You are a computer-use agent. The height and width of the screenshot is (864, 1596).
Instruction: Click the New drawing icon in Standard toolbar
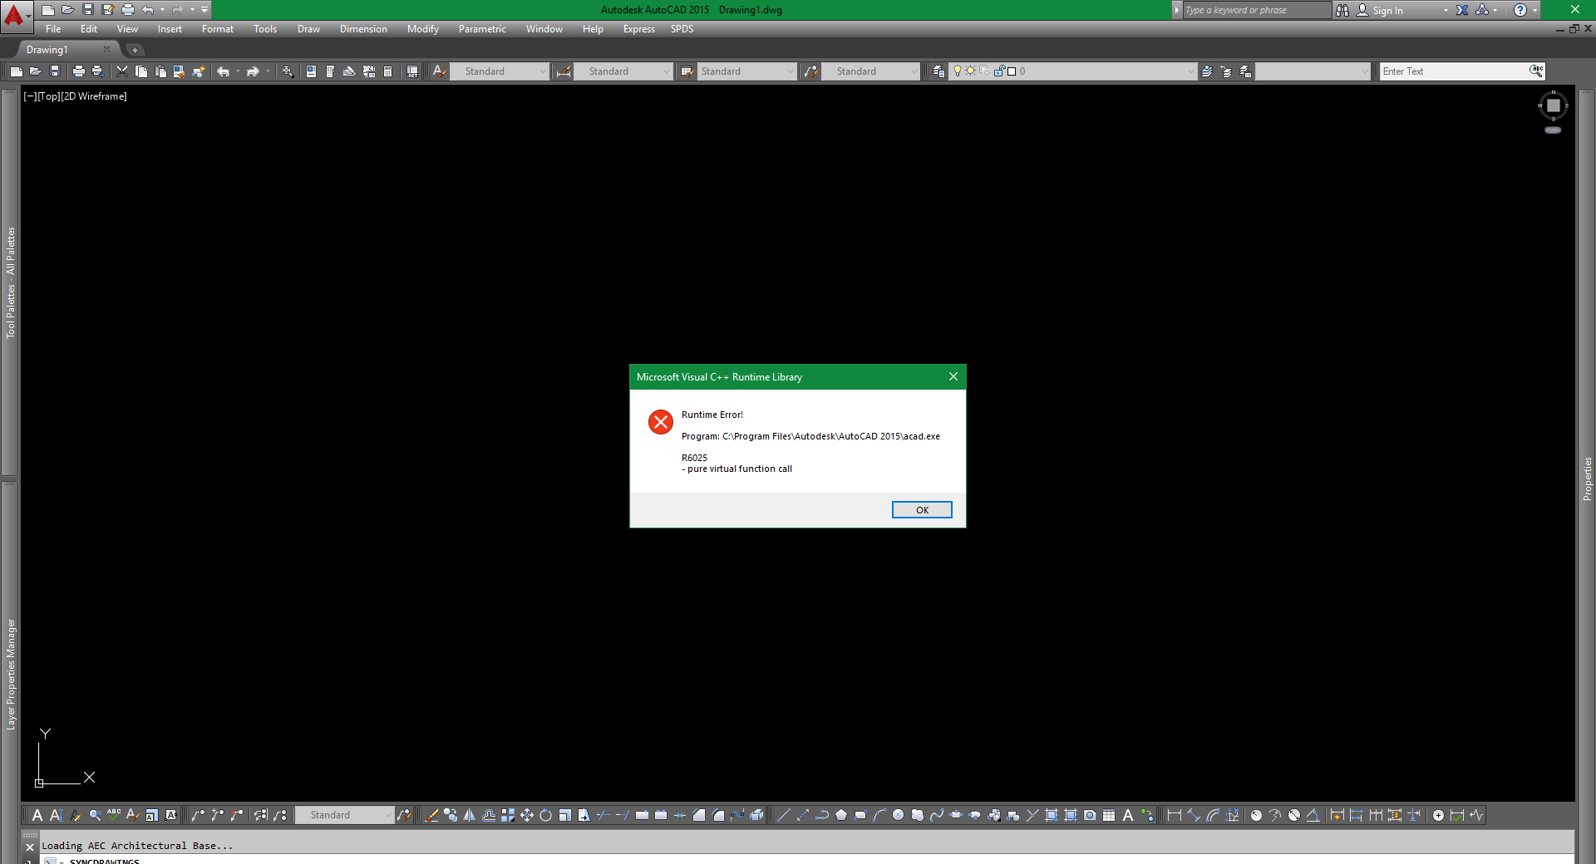tap(17, 71)
